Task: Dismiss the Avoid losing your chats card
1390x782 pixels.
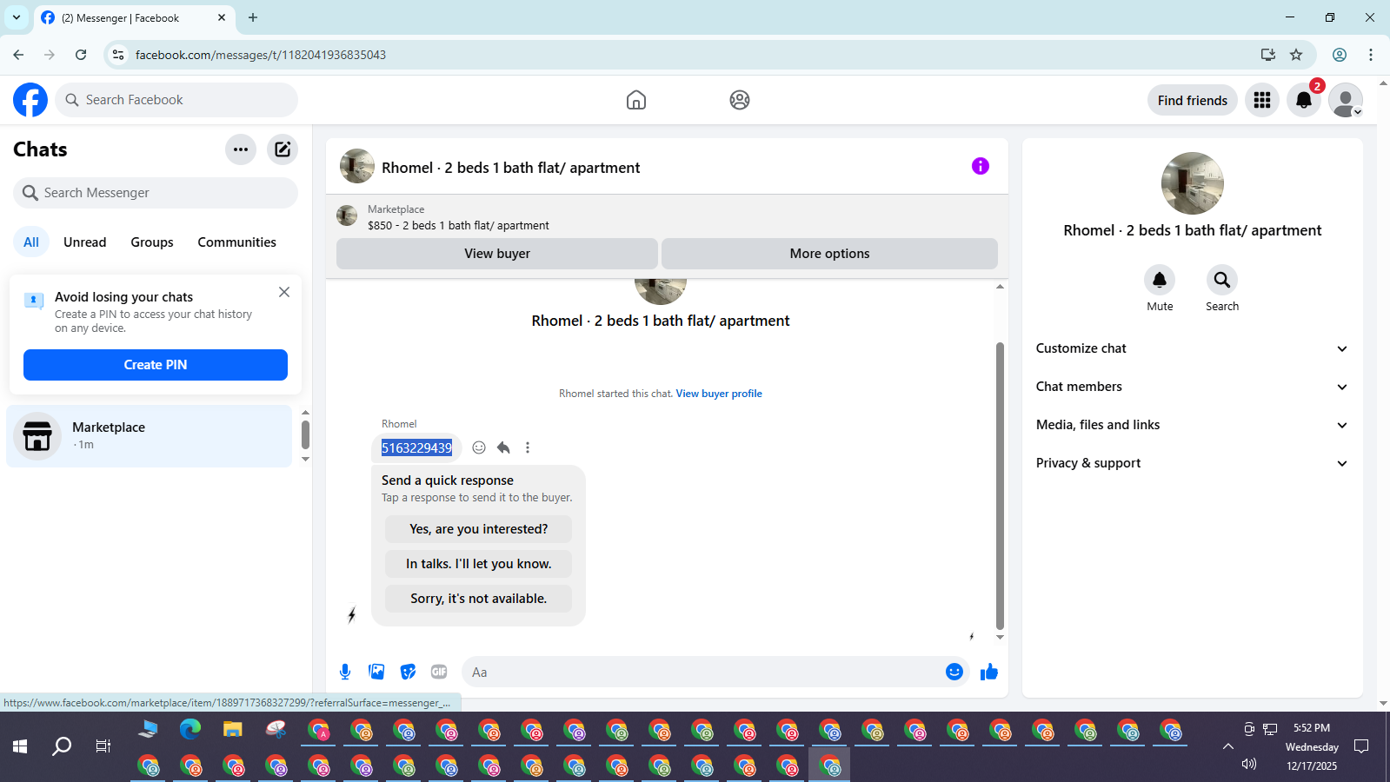Action: (284, 292)
